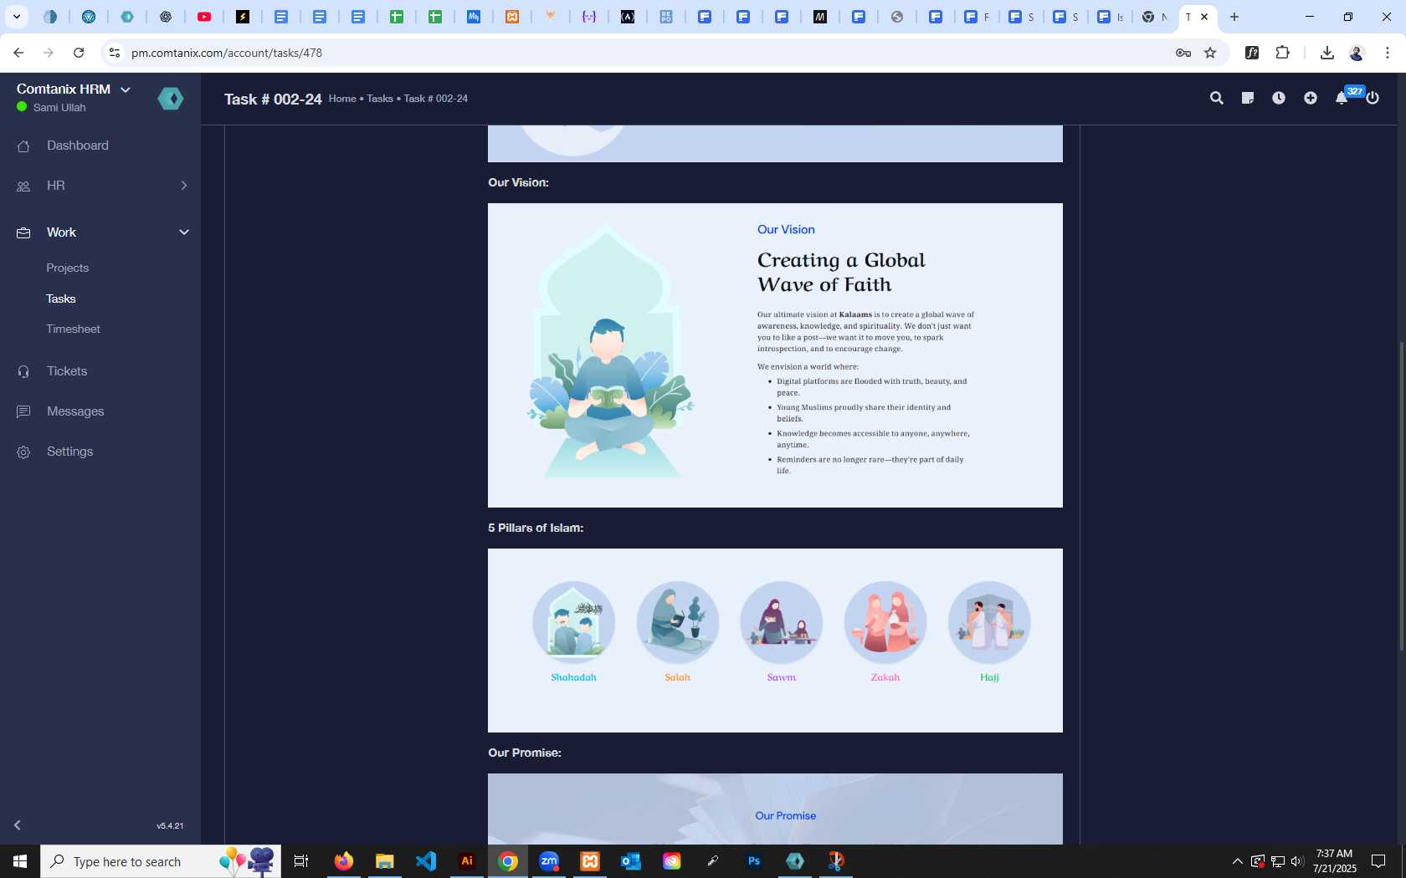The height and width of the screenshot is (878, 1406).
Task: Open Projects under Work
Action: click(68, 268)
